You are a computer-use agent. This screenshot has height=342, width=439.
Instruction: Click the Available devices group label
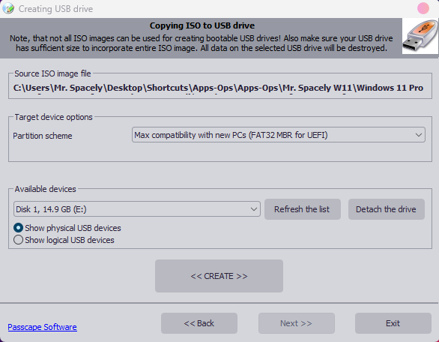(45, 189)
